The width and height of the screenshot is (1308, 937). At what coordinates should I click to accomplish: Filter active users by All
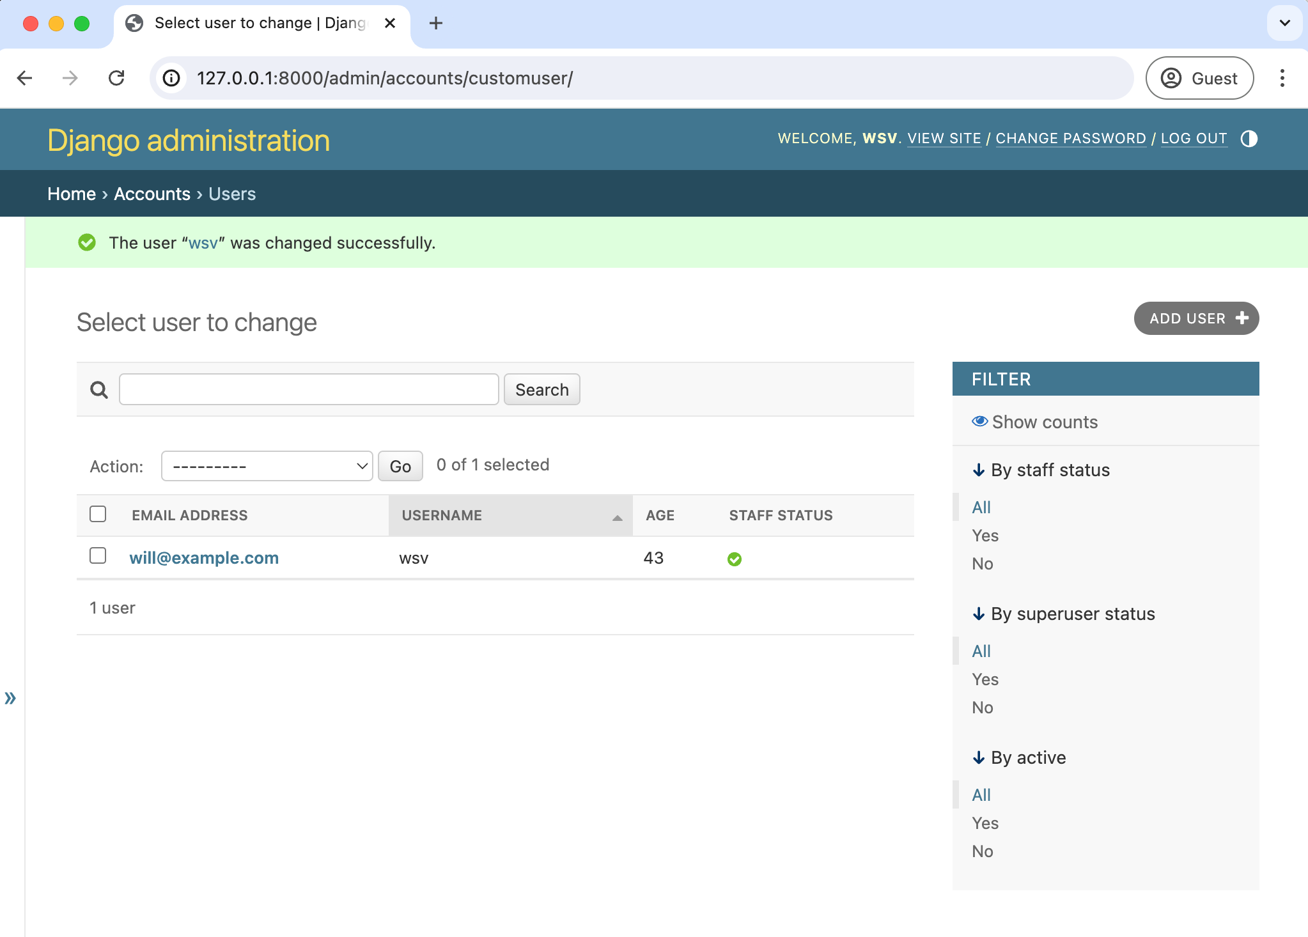(x=981, y=795)
